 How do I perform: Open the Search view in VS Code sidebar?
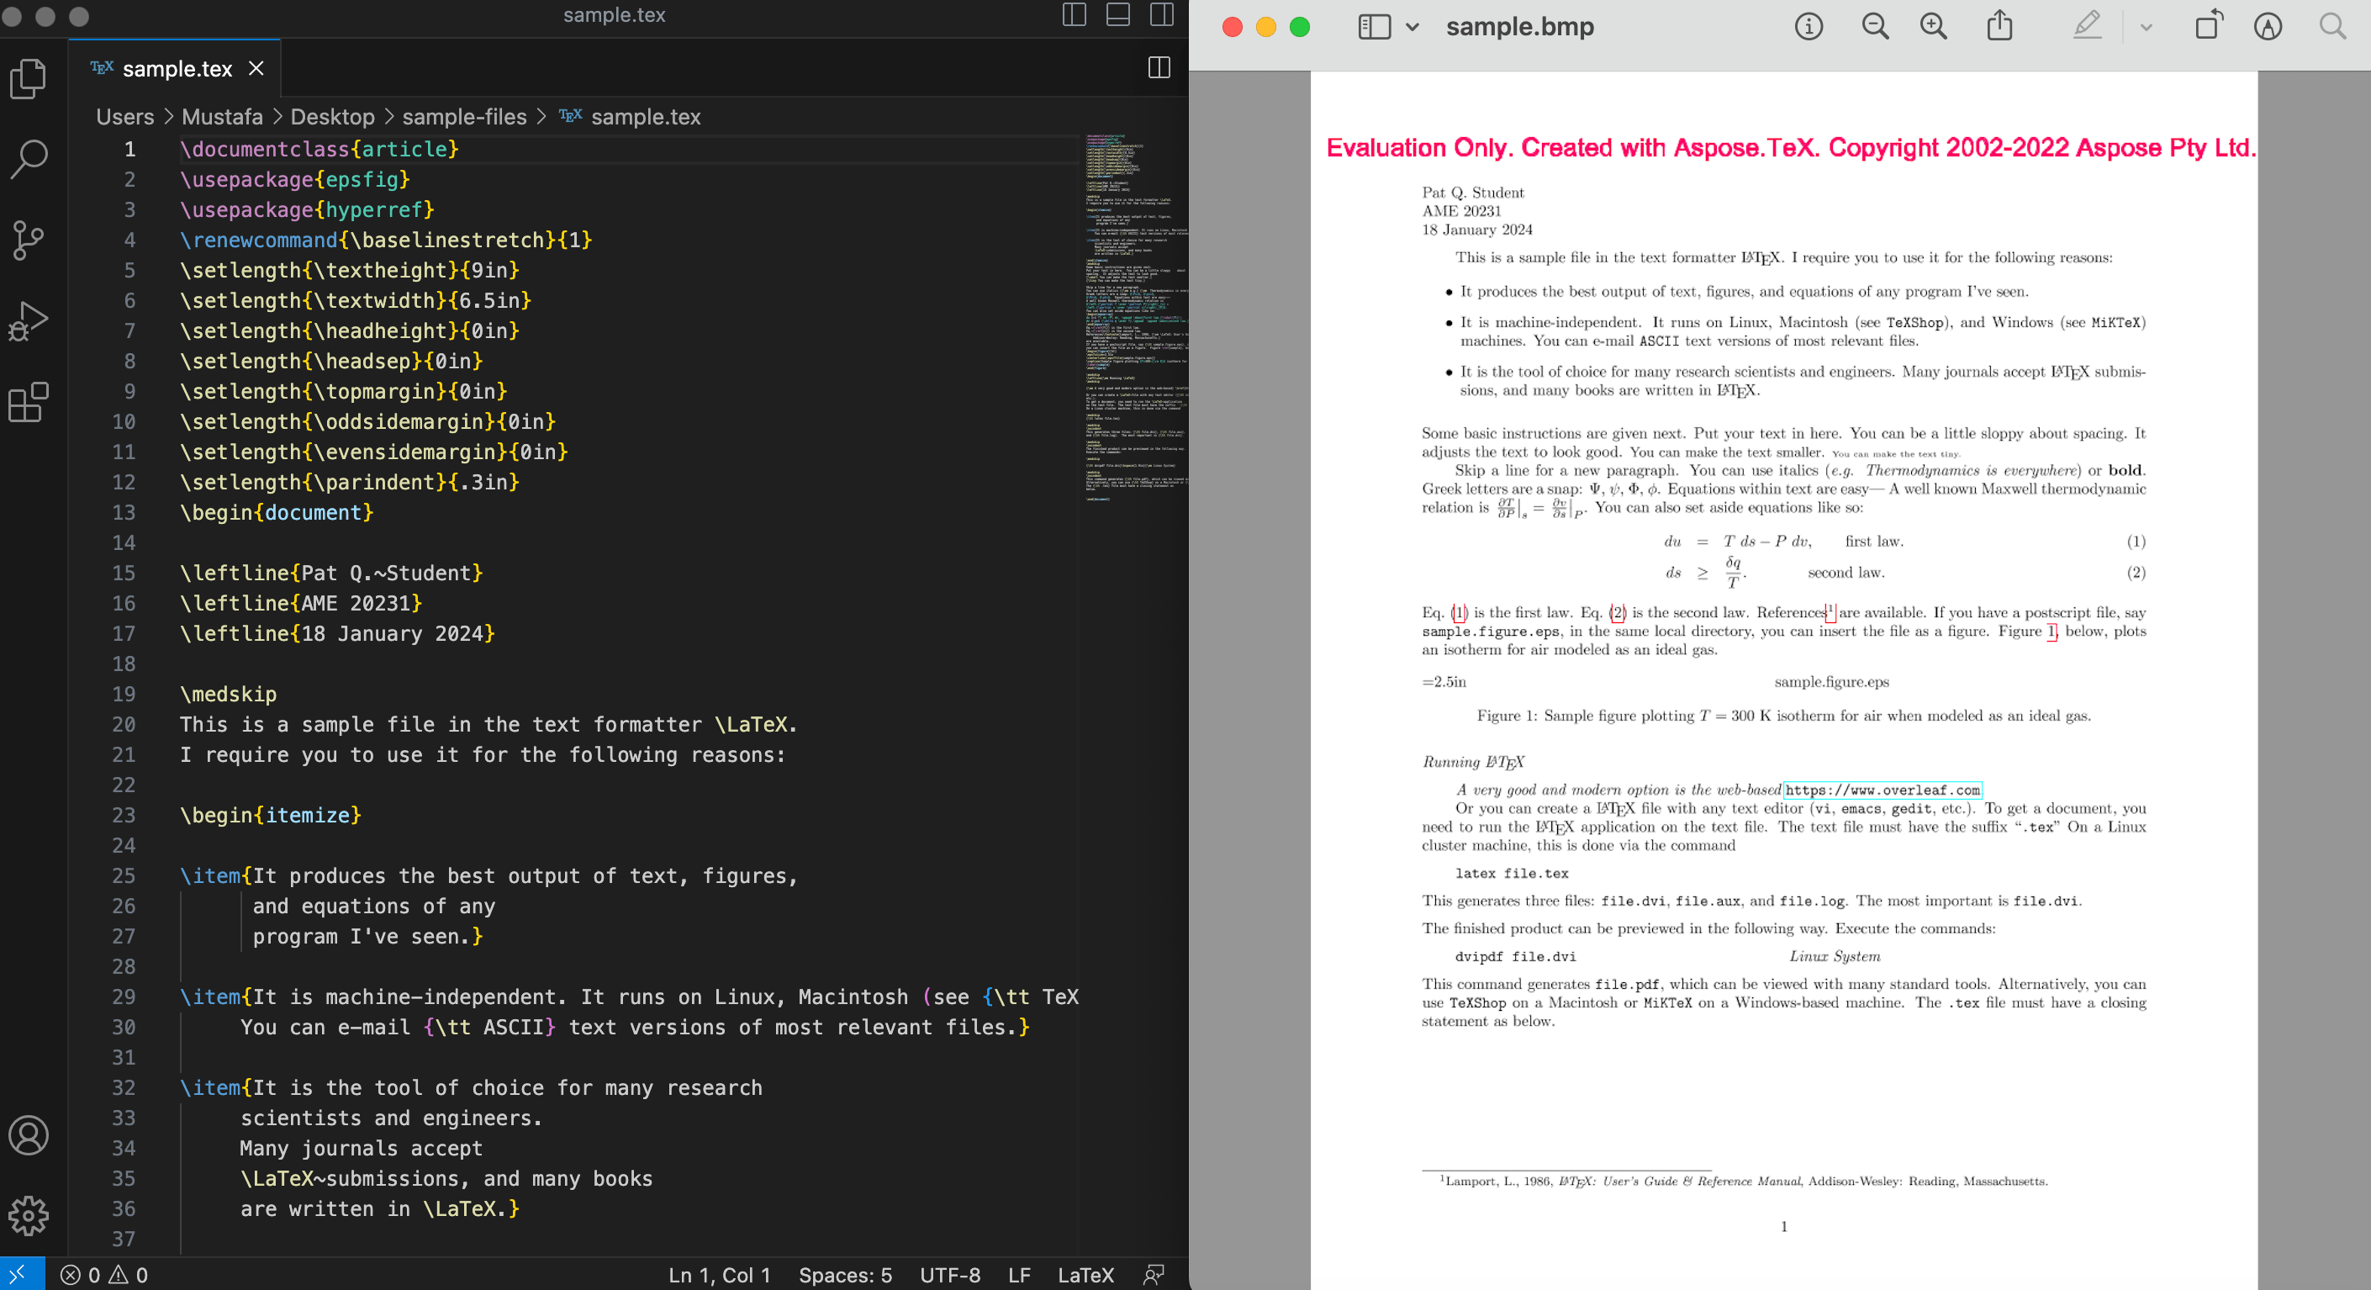(x=29, y=159)
